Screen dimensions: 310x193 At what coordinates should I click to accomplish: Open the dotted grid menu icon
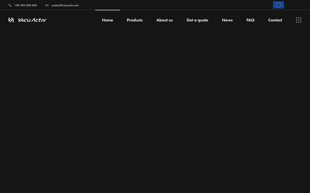(x=299, y=20)
